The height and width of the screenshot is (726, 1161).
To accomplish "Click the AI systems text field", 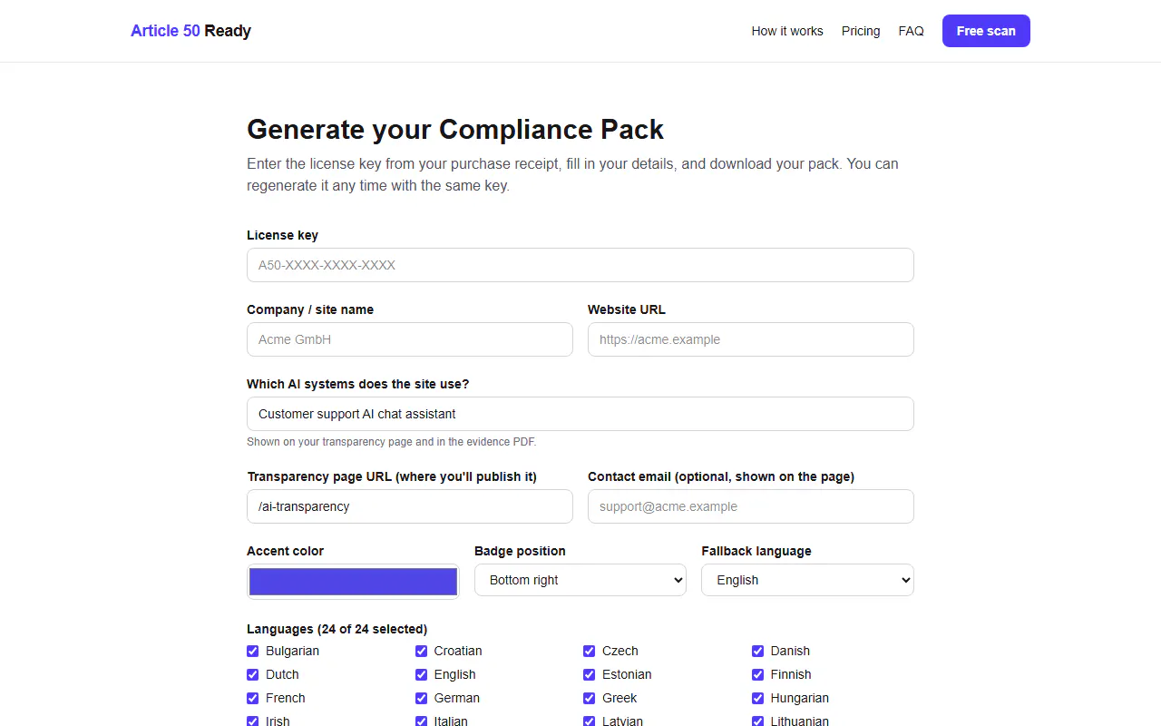I will tap(580, 414).
